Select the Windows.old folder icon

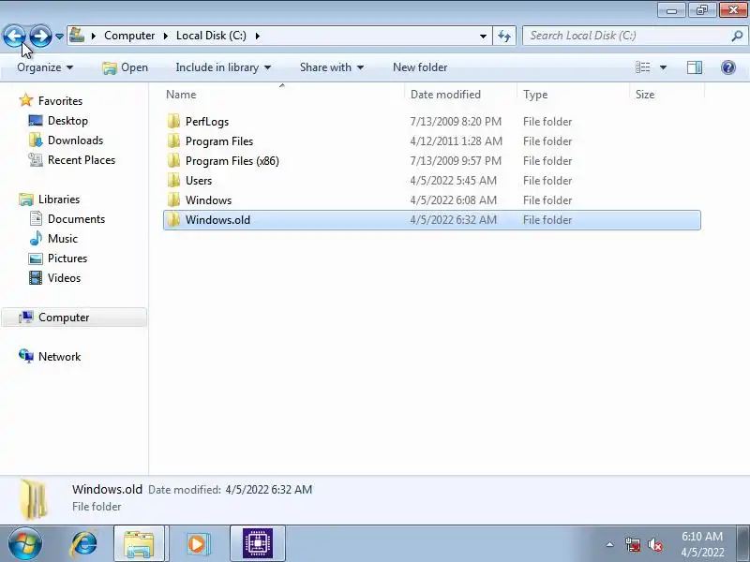[x=174, y=220]
